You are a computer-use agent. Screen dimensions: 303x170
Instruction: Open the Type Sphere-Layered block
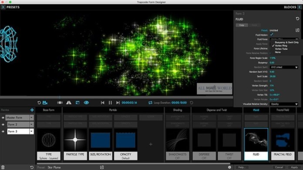[49, 144]
